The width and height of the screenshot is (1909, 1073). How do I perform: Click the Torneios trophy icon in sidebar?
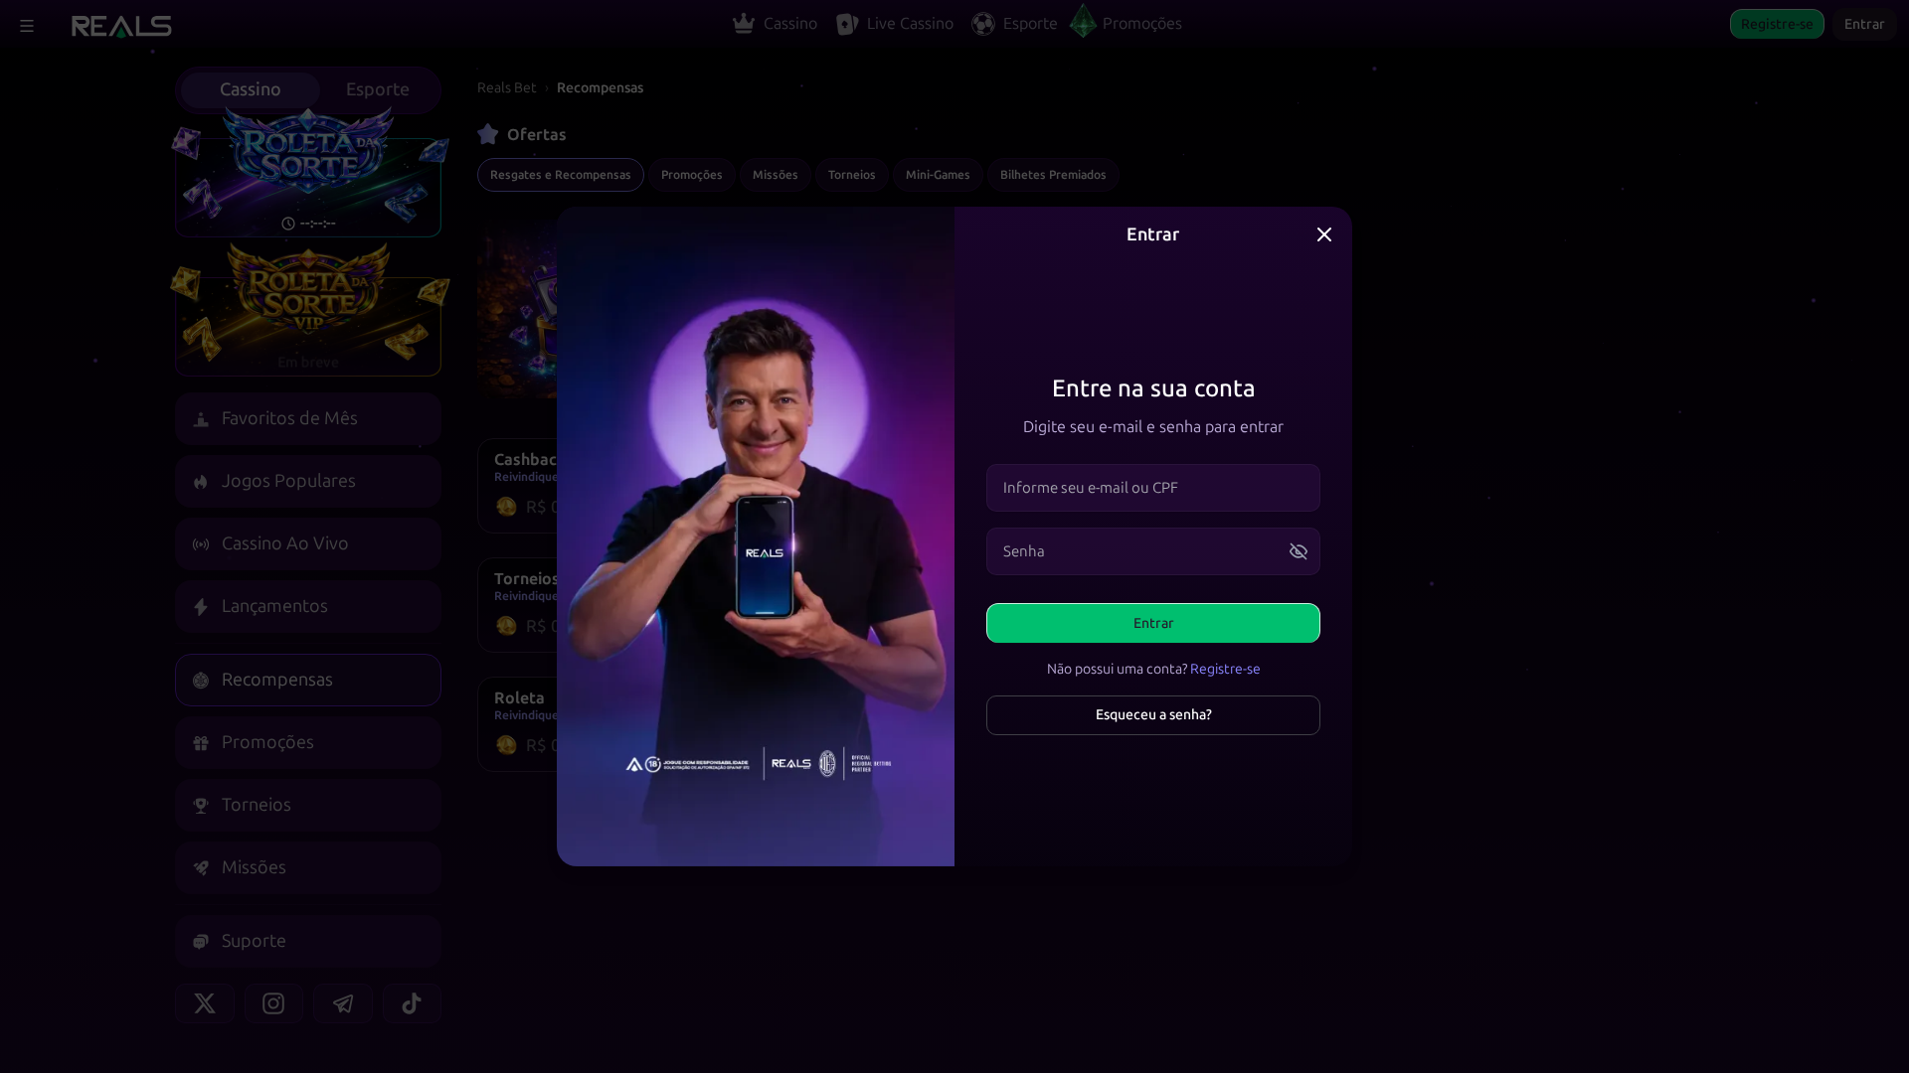coord(201,806)
